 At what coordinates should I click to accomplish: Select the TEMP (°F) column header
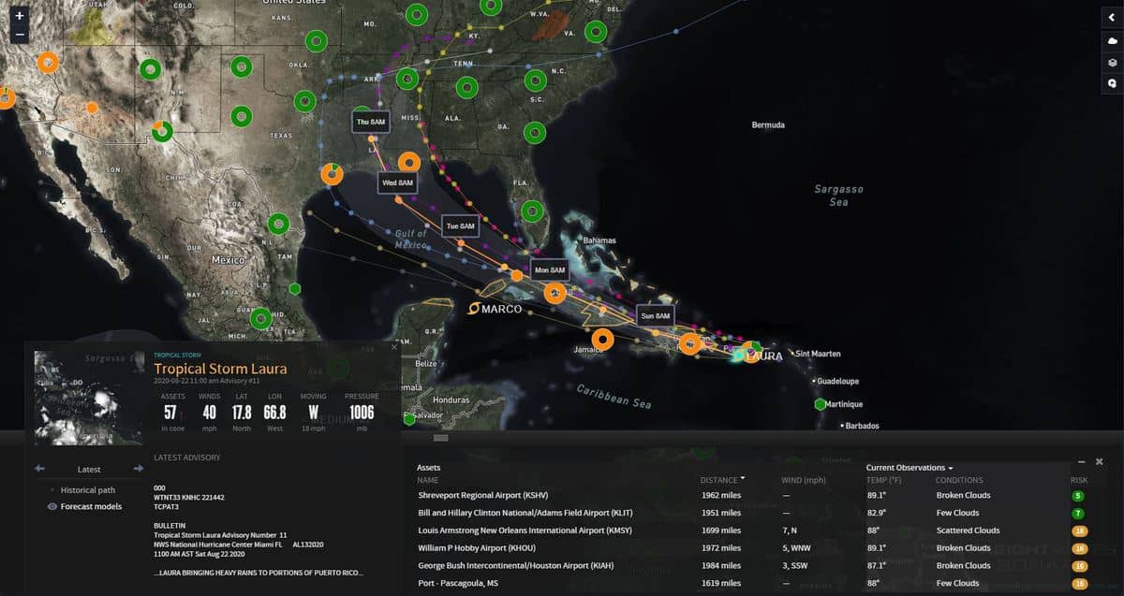[x=885, y=480]
